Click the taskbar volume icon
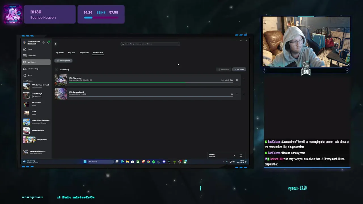The height and width of the screenshot is (204, 363). pyautogui.click(x=234, y=162)
